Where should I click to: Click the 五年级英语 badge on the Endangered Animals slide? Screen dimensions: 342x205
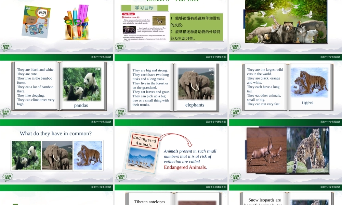click(x=120, y=176)
